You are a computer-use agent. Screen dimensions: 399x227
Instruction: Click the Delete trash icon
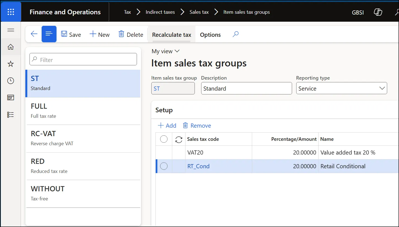(121, 34)
